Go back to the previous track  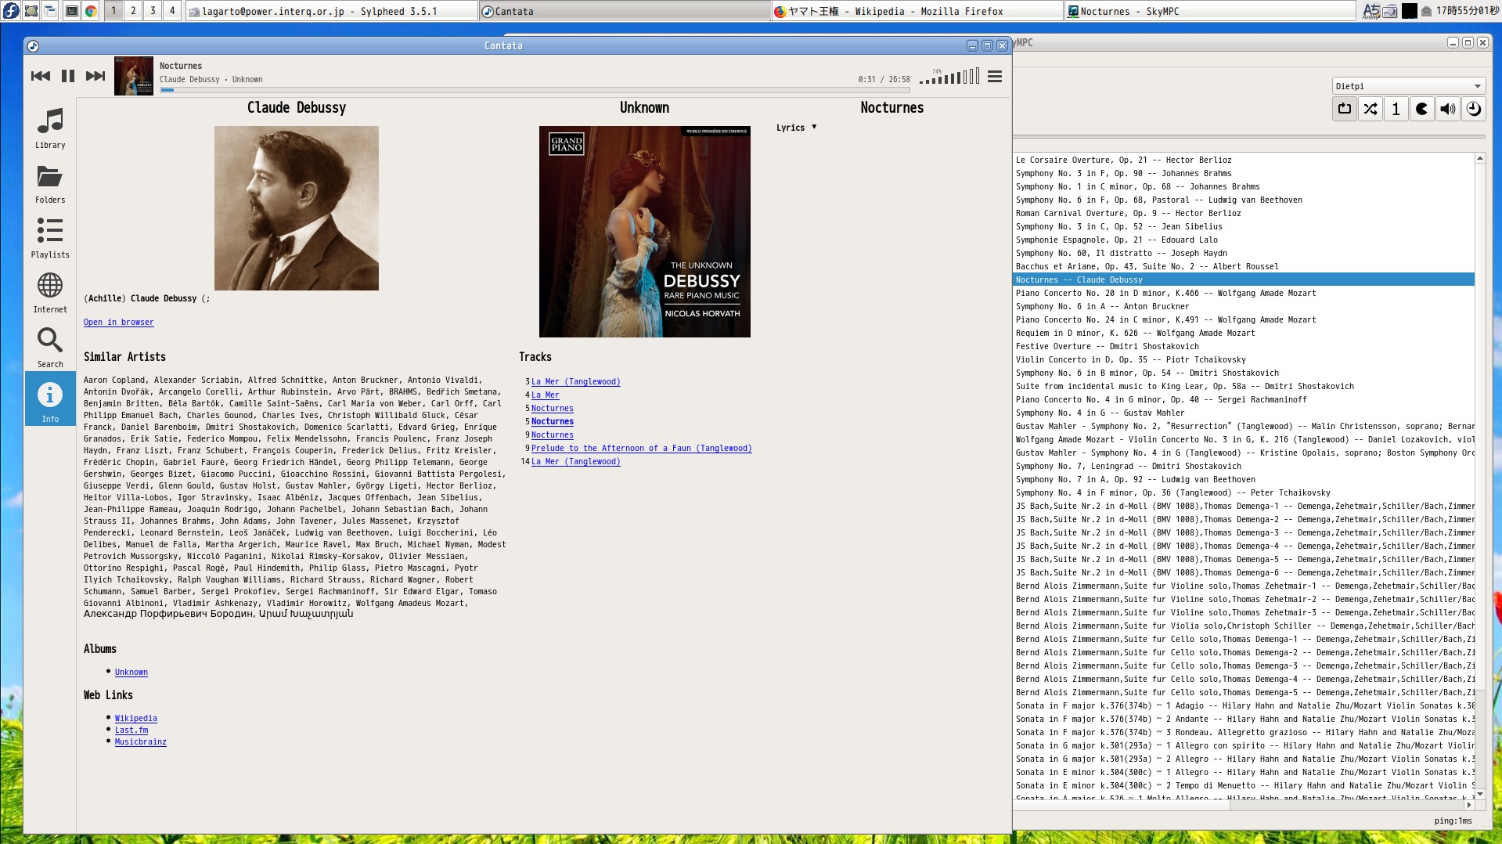point(41,76)
